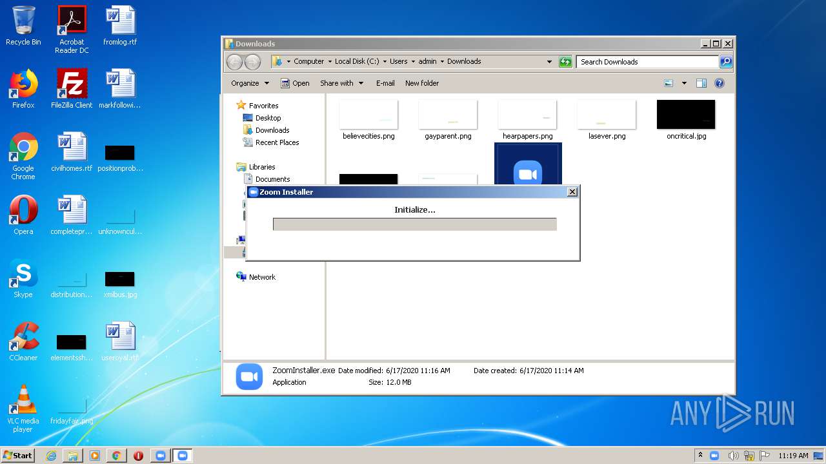
Task: Click the New folder button
Action: pos(422,83)
